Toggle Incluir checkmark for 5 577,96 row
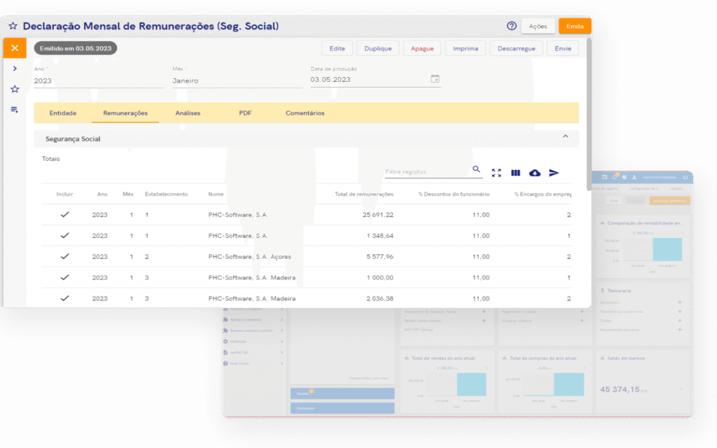Image resolution: width=717 pixels, height=448 pixels. [x=65, y=256]
